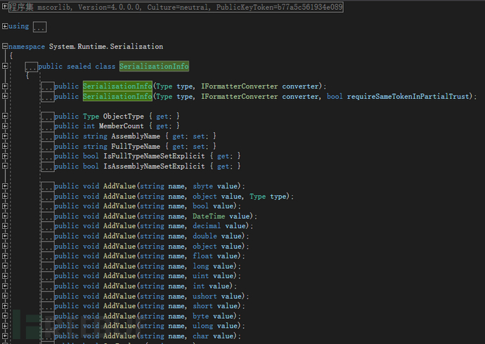Expand margin toggle for AddValue char overload
Image resolution: width=485 pixels, height=344 pixels.
(x=5, y=336)
